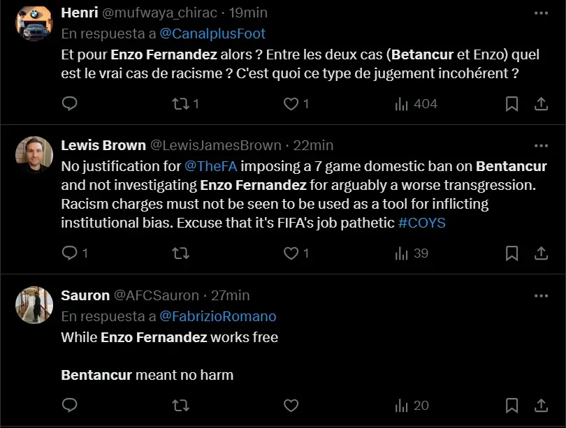Click the @FabrizioRomano mention link
This screenshot has width=566, height=428.
click(217, 316)
